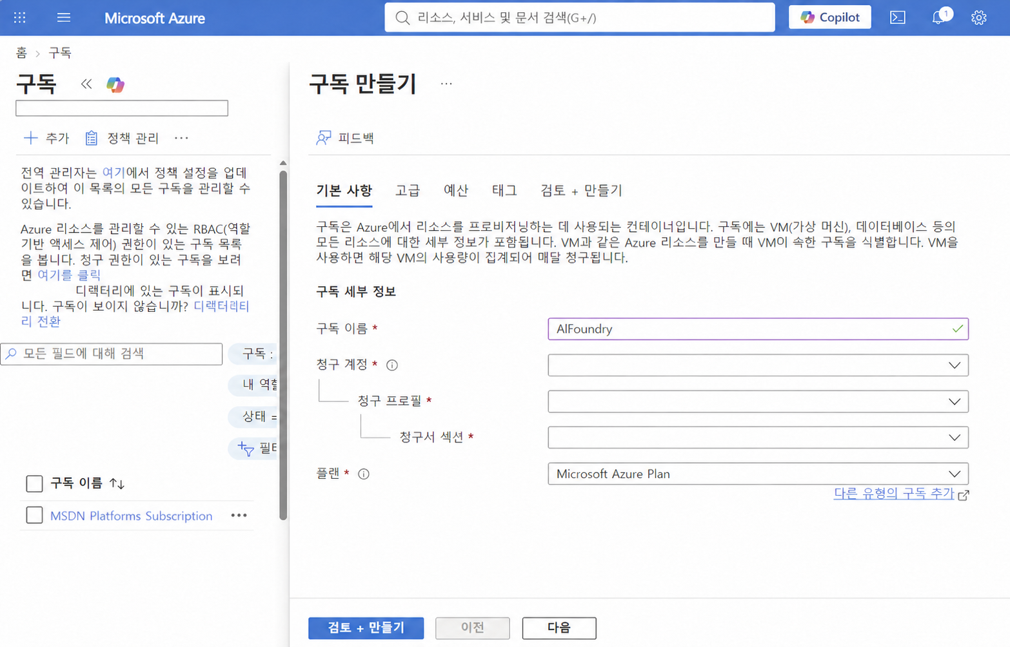Click the 여기를 클릭 link

point(69,275)
